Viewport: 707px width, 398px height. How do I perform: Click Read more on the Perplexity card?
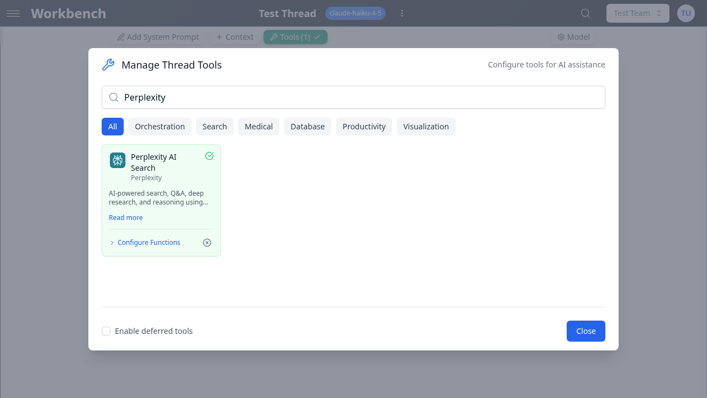pos(125,217)
